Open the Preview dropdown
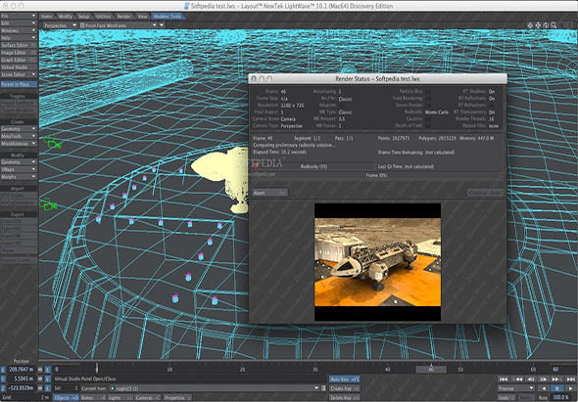This screenshot has height=402, width=578. pos(516,388)
